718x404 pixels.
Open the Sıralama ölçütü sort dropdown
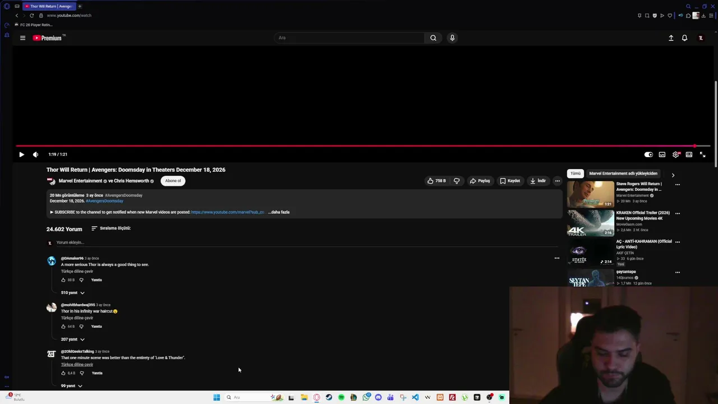(111, 228)
